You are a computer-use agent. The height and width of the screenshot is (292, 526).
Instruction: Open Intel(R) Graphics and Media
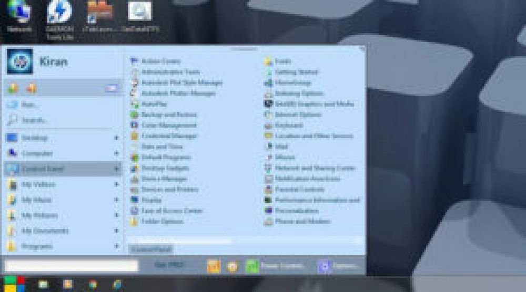(x=309, y=104)
